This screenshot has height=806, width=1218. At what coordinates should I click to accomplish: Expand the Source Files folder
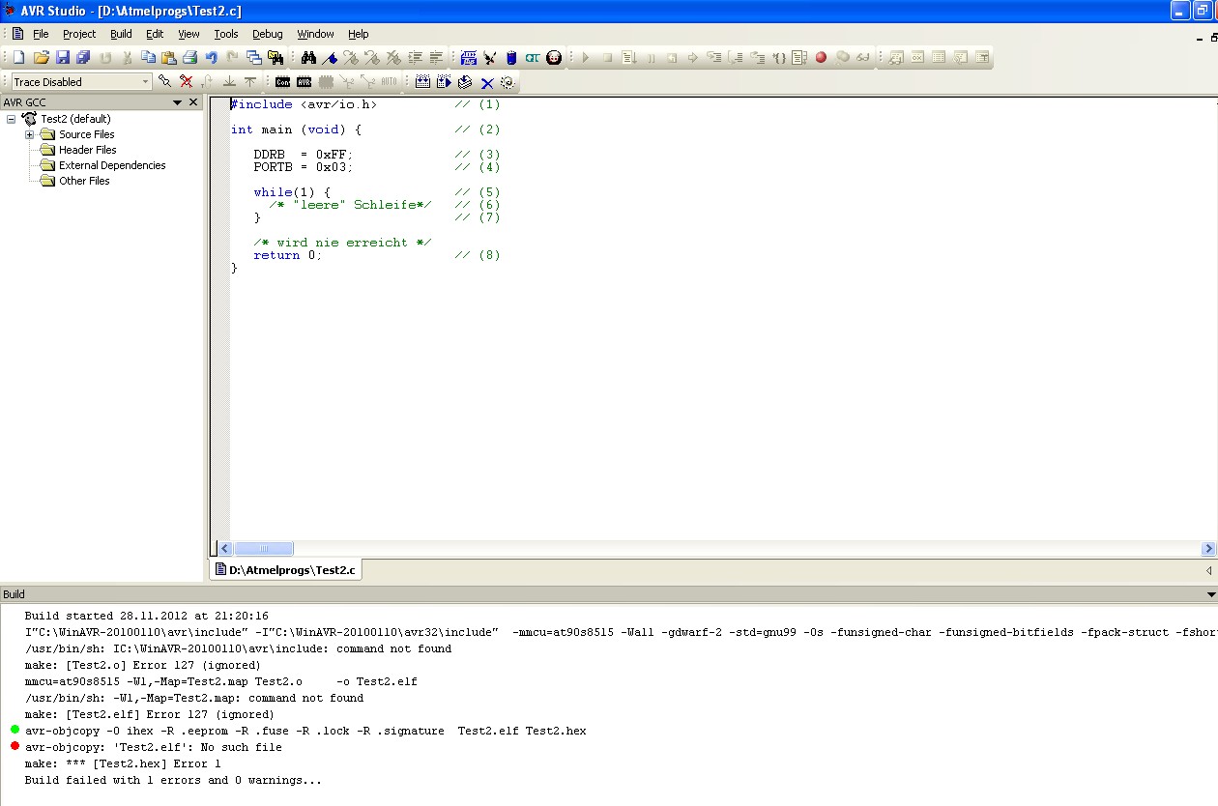[30, 134]
